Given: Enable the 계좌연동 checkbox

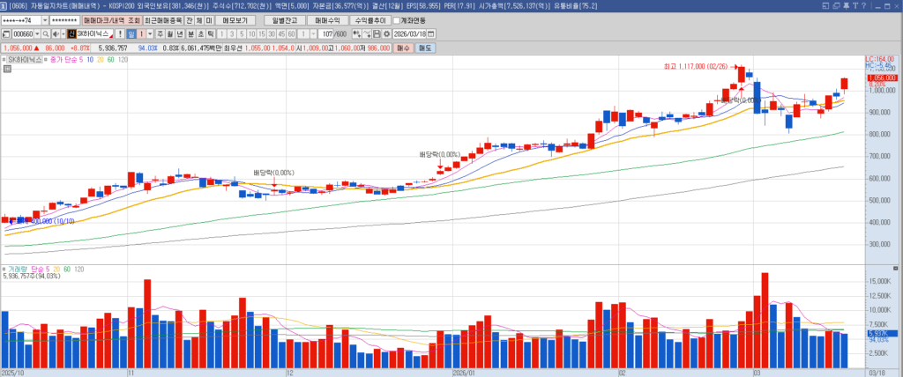Looking at the screenshot, I should (x=394, y=20).
